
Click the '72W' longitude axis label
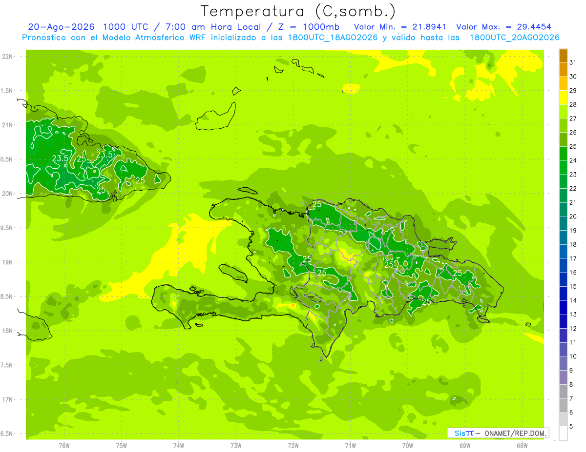click(x=293, y=445)
